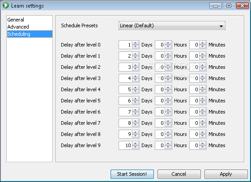Click the Cancel button
251x182 pixels.
click(x=179, y=174)
